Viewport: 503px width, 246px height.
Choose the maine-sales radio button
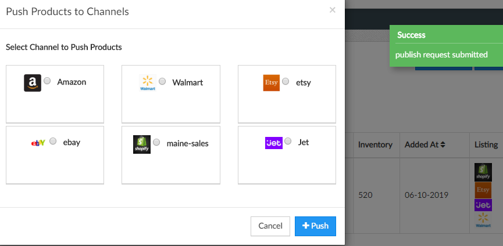point(156,142)
